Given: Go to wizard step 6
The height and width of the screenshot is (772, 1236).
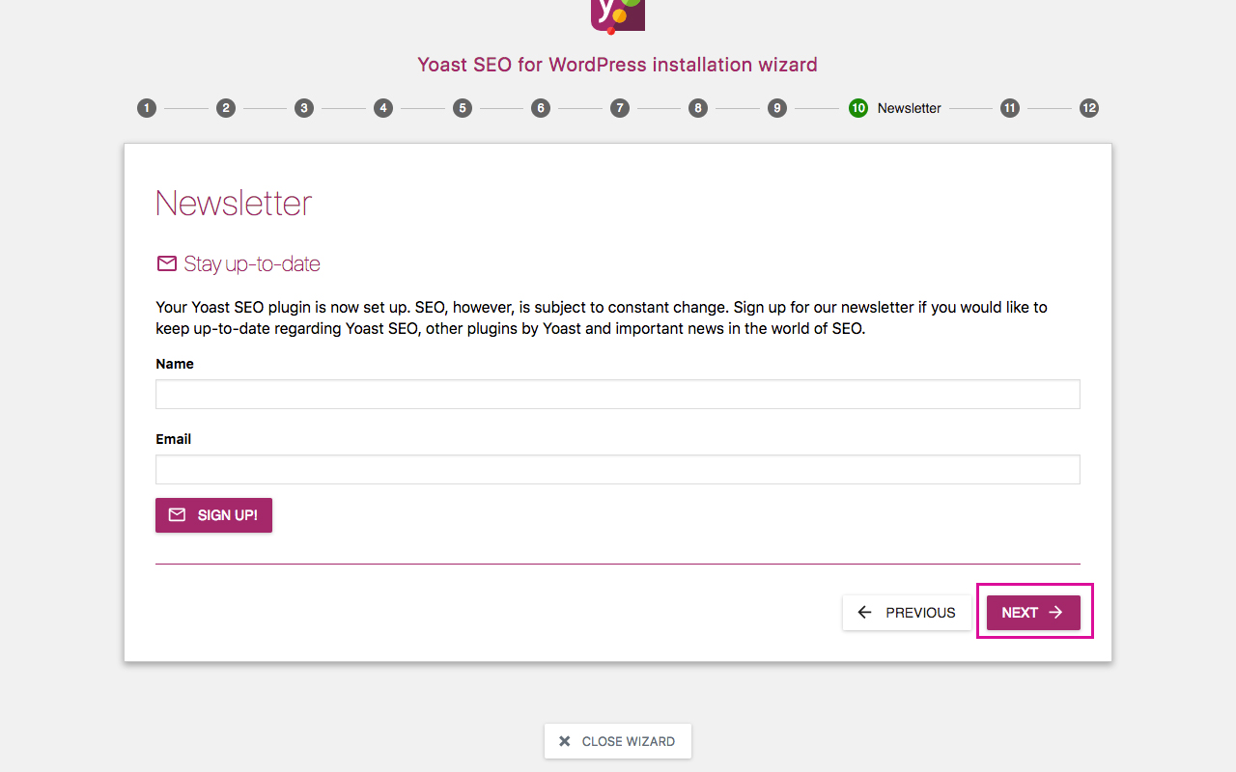Looking at the screenshot, I should click(x=541, y=108).
